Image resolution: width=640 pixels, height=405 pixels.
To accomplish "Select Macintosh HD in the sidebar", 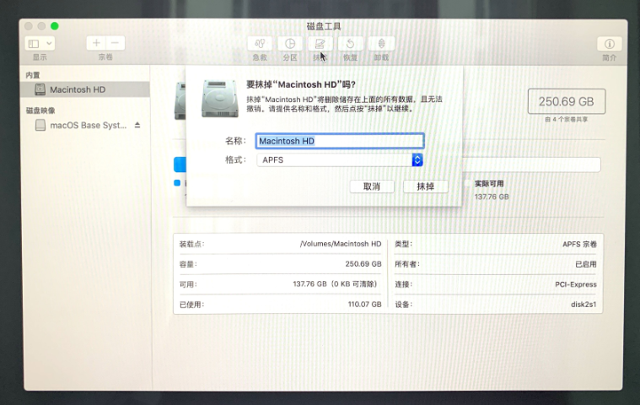I will pos(85,89).
